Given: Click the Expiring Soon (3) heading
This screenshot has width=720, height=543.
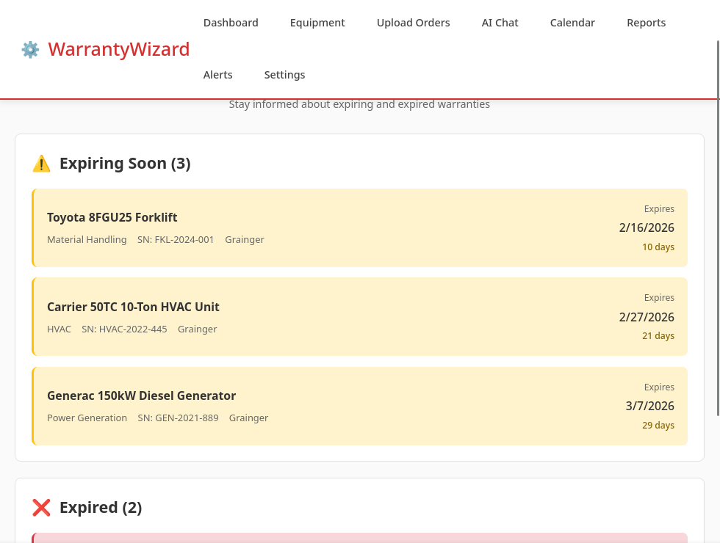Looking at the screenshot, I should (125, 164).
